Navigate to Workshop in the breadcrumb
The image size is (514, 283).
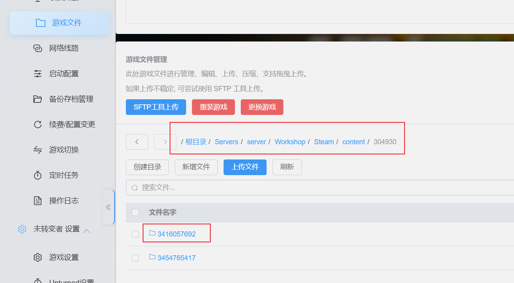pyautogui.click(x=290, y=142)
